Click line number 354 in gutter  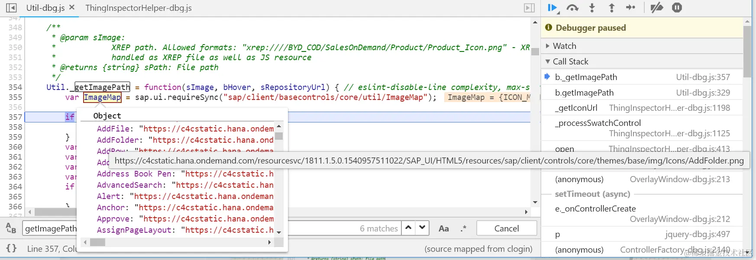coord(15,87)
